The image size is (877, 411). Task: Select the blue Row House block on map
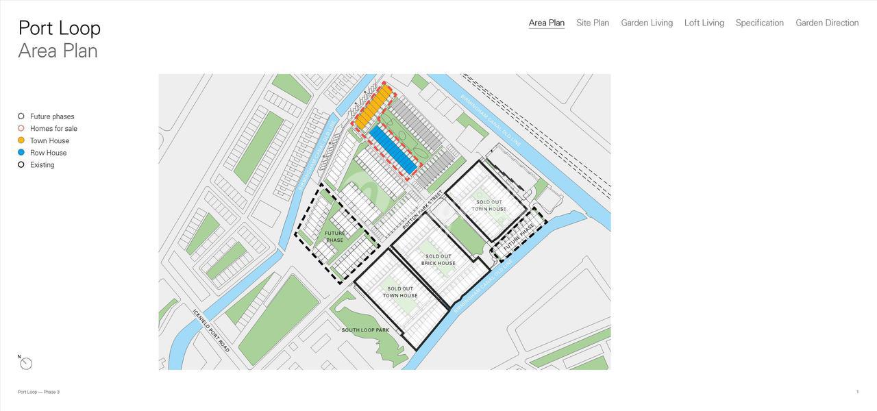pos(393,149)
